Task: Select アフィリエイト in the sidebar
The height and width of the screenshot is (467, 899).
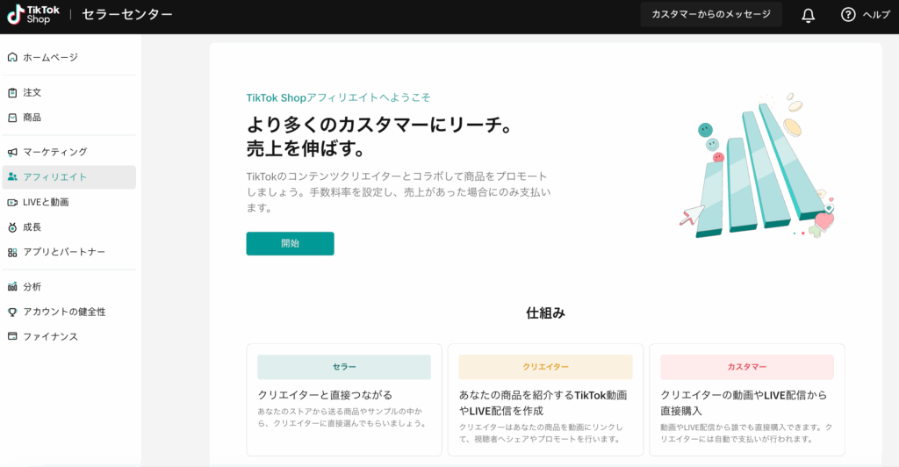Action: point(54,177)
